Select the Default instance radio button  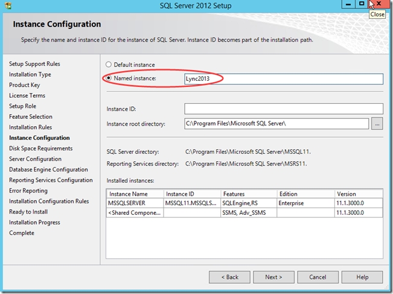click(108, 65)
